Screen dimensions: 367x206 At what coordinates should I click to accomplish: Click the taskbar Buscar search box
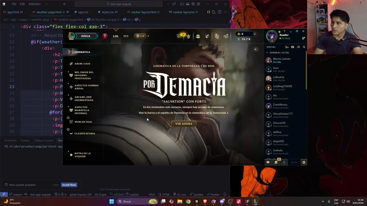(138, 201)
